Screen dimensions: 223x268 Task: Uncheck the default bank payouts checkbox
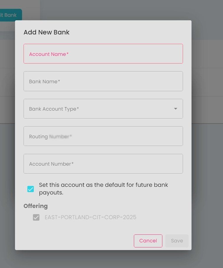coord(31,189)
